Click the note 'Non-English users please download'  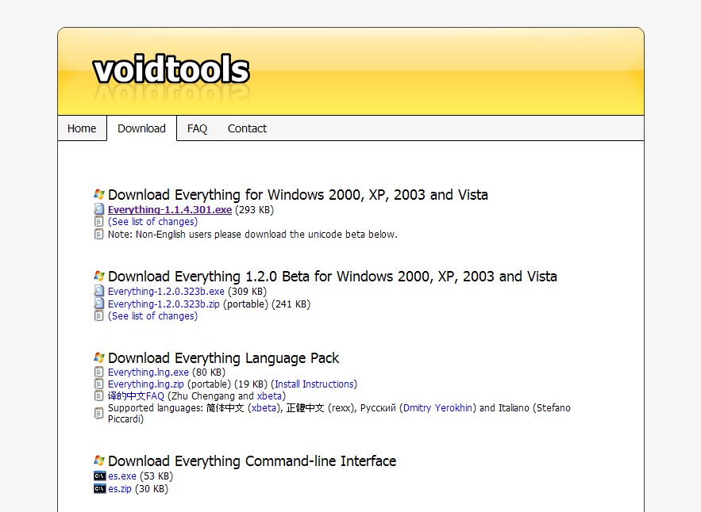[252, 235]
